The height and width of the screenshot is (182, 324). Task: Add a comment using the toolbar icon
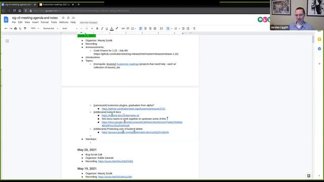pyautogui.click(x=128, y=28)
